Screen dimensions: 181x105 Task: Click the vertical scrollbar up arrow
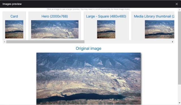click(x=179, y=10)
